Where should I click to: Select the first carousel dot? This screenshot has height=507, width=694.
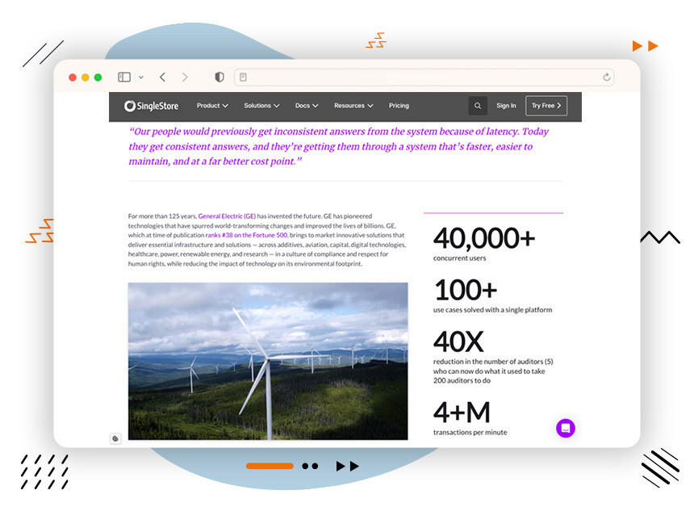(x=304, y=466)
